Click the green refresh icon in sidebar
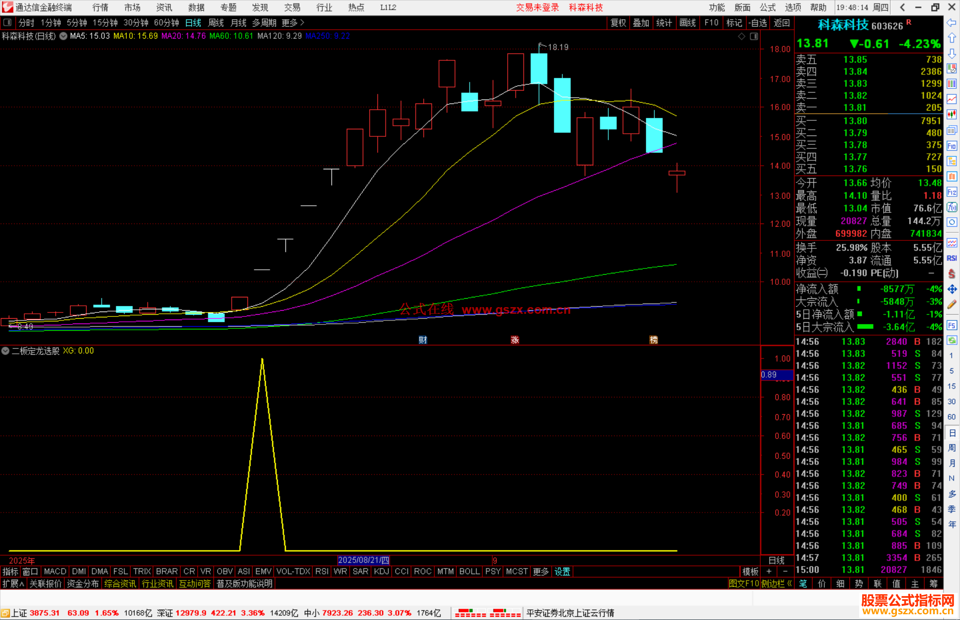 pos(952,340)
